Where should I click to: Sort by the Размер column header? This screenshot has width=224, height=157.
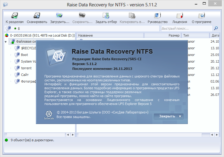pos(163,35)
